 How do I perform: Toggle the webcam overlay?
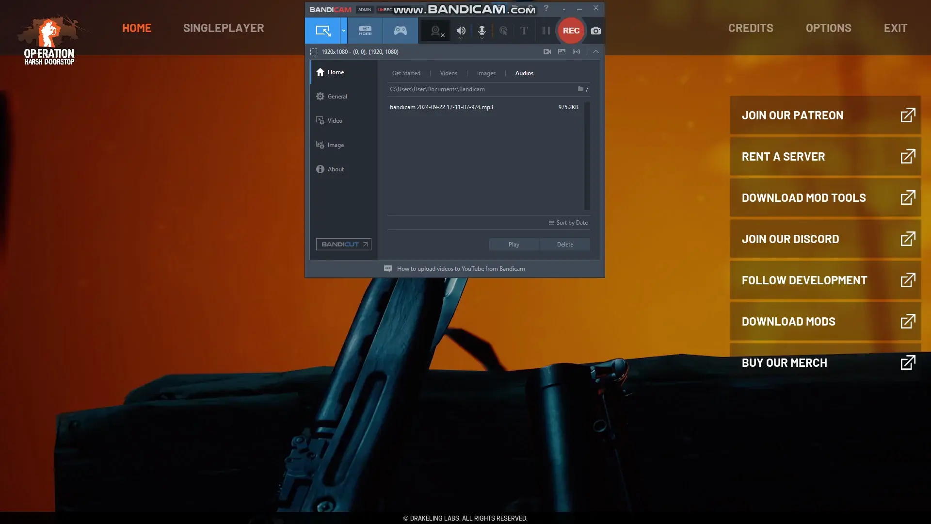[435, 31]
